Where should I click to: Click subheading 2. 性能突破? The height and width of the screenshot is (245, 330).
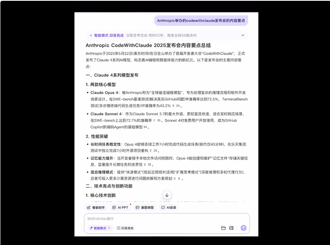coord(97,136)
